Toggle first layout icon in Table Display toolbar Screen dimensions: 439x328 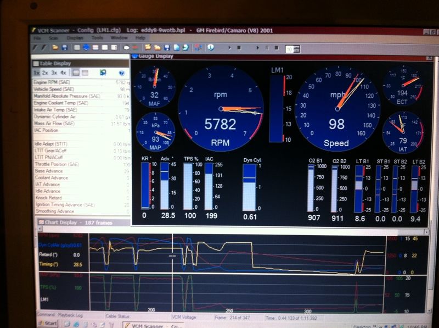pyautogui.click(x=76, y=73)
